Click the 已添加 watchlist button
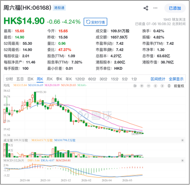The width and height of the screenshot is (190, 185). pos(175,8)
